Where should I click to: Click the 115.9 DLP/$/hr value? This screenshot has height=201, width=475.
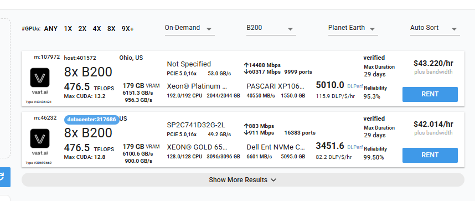tap(335, 96)
